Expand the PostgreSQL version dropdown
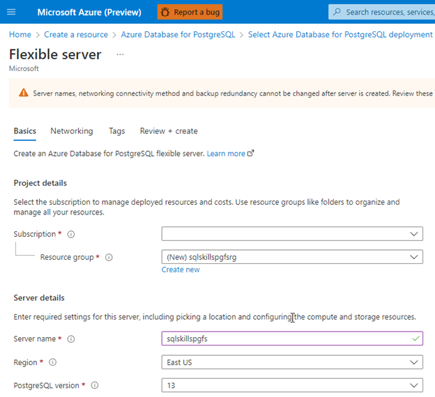 tap(292, 385)
